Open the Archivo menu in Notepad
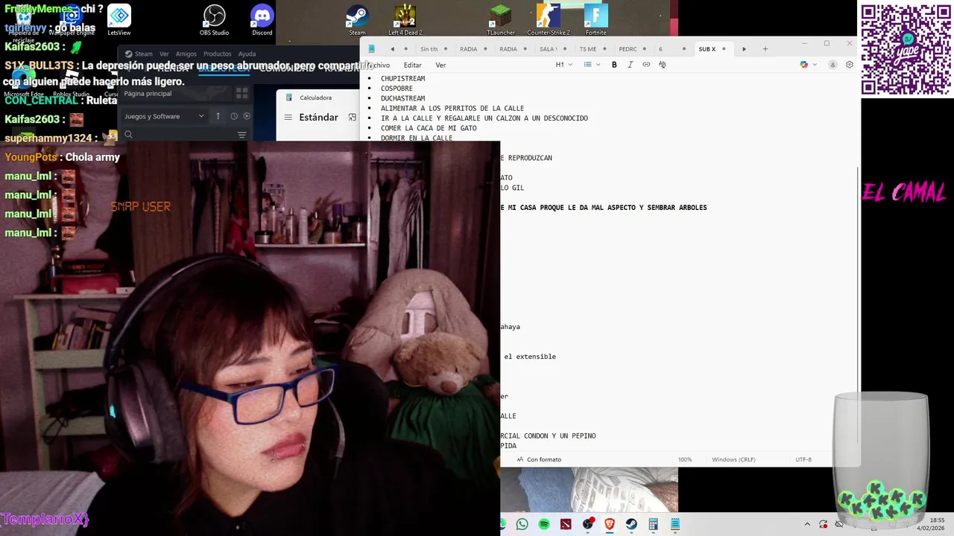The width and height of the screenshot is (954, 536). (379, 65)
